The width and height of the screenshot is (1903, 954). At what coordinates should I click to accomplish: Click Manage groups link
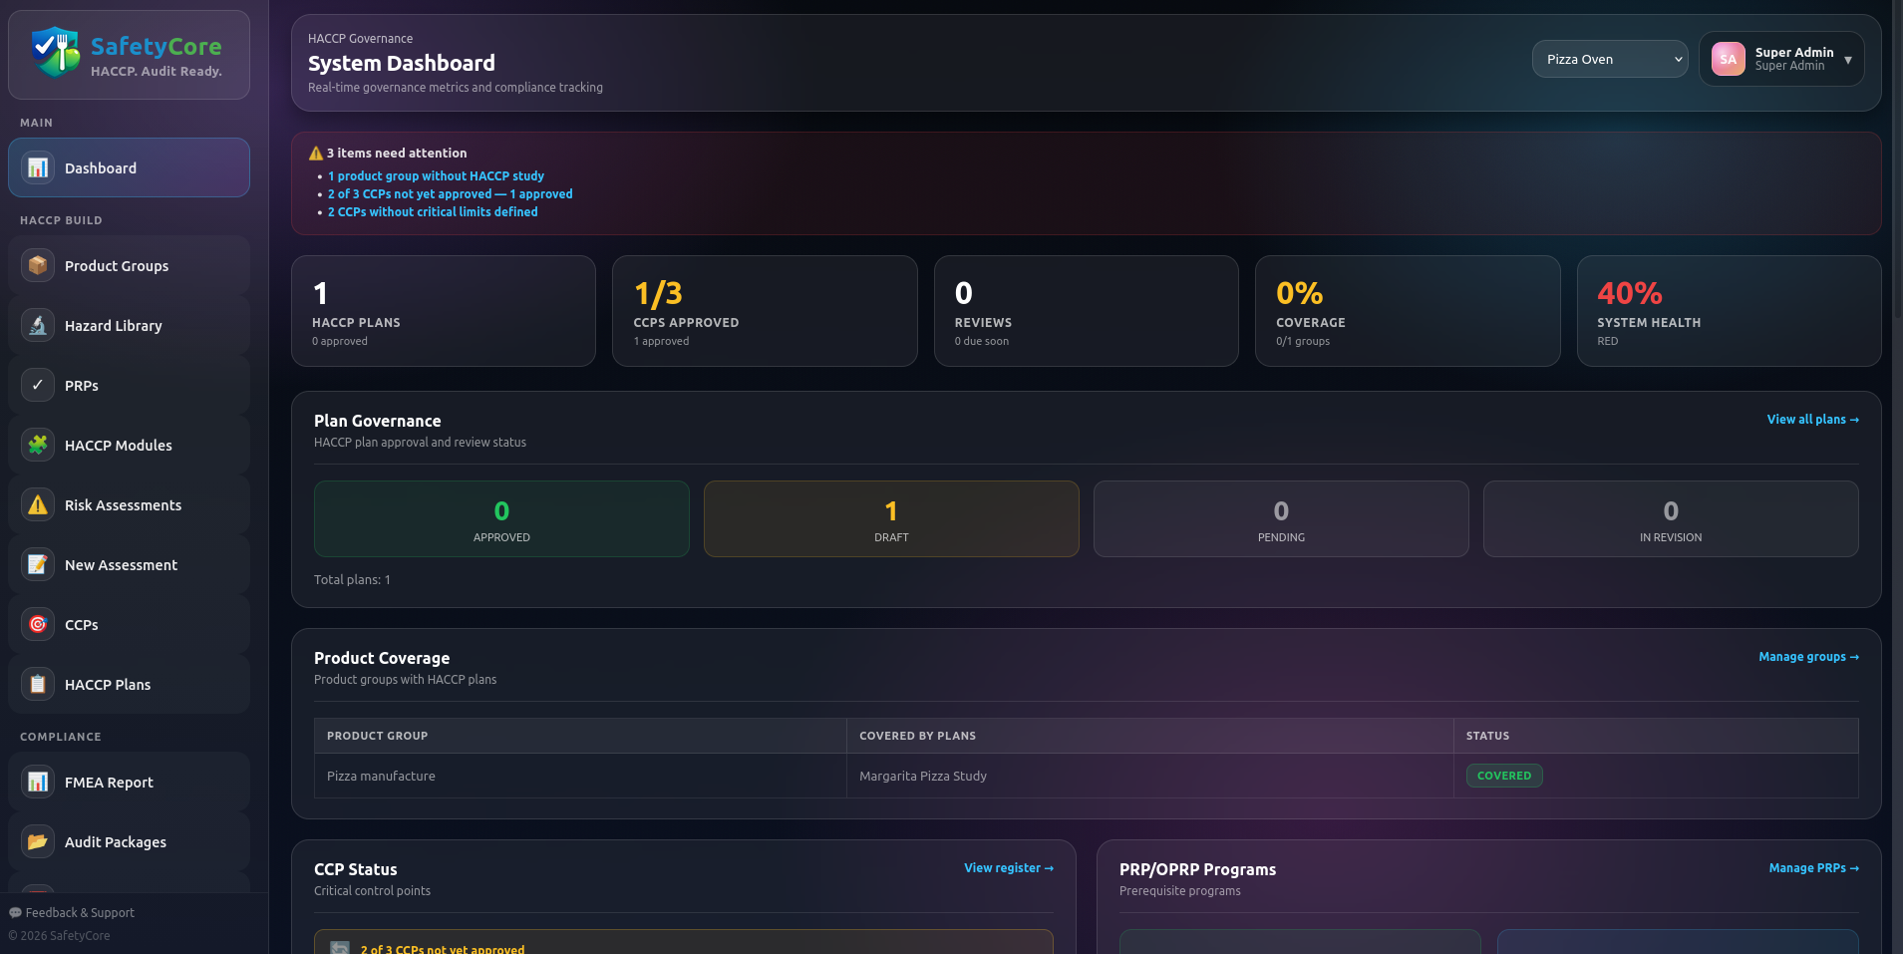point(1808,657)
